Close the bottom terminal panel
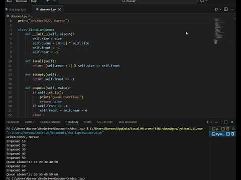This screenshot has width=241, height=180. pyautogui.click(x=232, y=122)
